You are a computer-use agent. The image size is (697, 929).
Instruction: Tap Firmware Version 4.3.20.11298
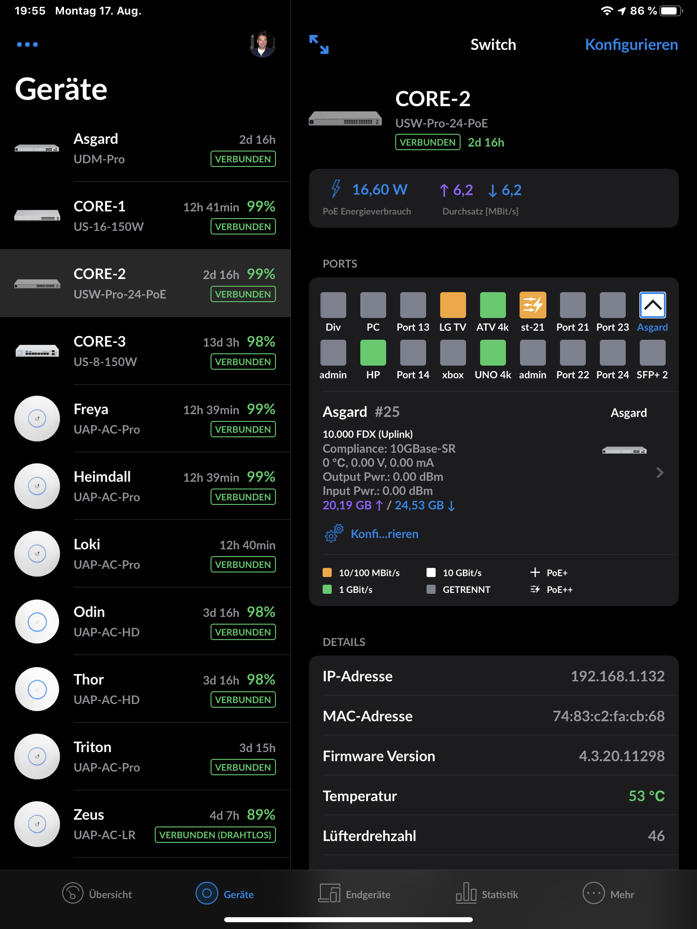[x=622, y=756]
